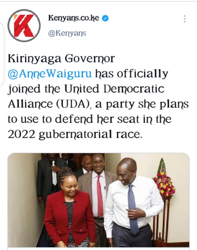Click '2022 gubernatorial race' text
This screenshot has width=197, height=250.
pos(75,134)
